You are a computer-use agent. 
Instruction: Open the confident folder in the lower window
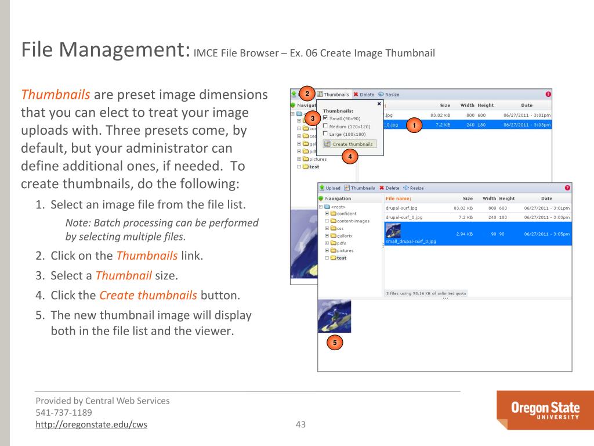(343, 214)
